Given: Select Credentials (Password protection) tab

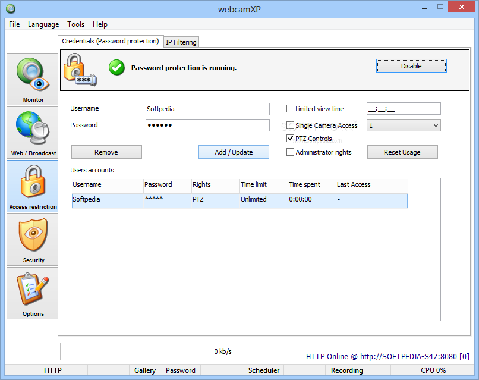Looking at the screenshot, I should tap(111, 41).
